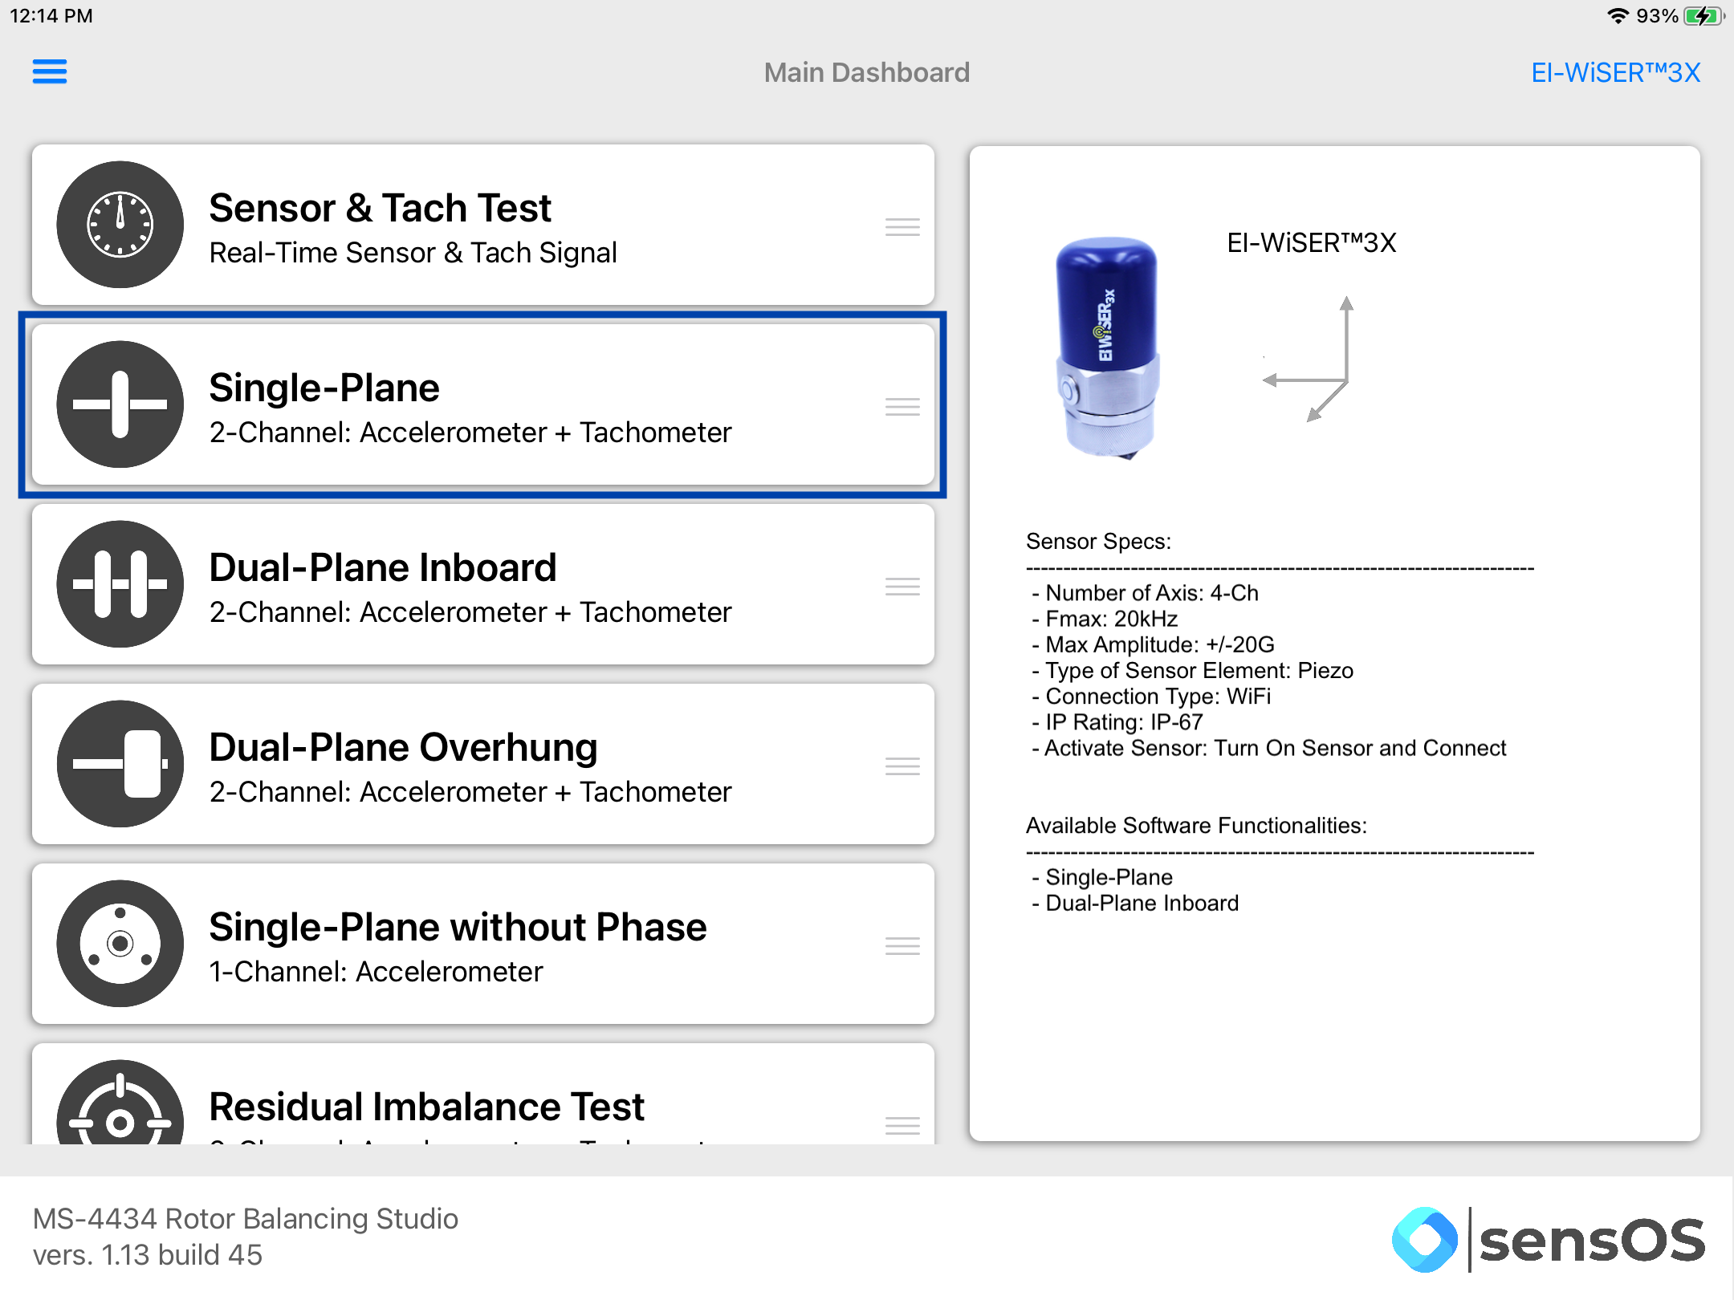Click the Dual-Plane Inboard rotor icon
1734x1300 pixels.
120,584
